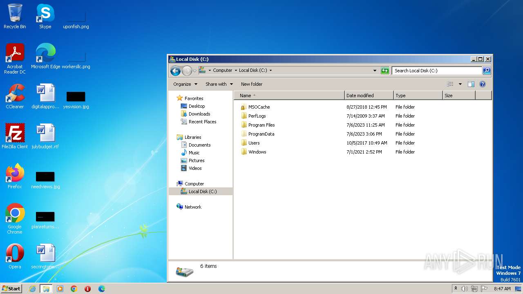
Task: Select the ProgramData folder
Action: pyautogui.click(x=261, y=134)
